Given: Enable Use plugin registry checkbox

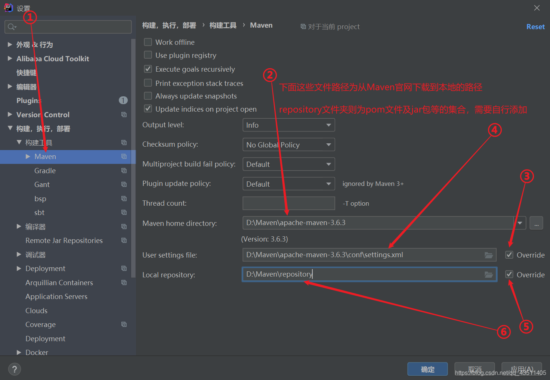Looking at the screenshot, I should click(x=148, y=55).
